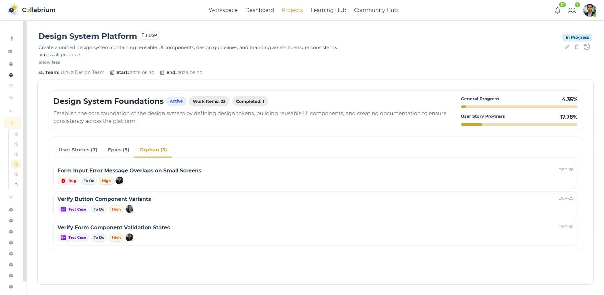The height and width of the screenshot is (295, 604).
Task: Click the Start: 2026-06-30 date
Action: point(132,72)
